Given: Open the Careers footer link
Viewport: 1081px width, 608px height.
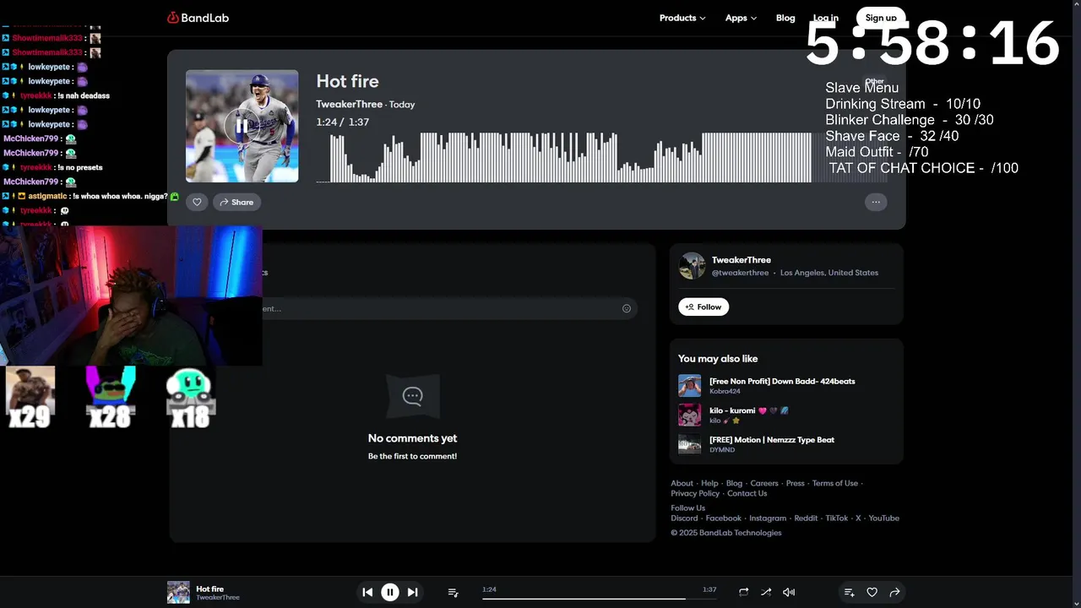Looking at the screenshot, I should 764,484.
